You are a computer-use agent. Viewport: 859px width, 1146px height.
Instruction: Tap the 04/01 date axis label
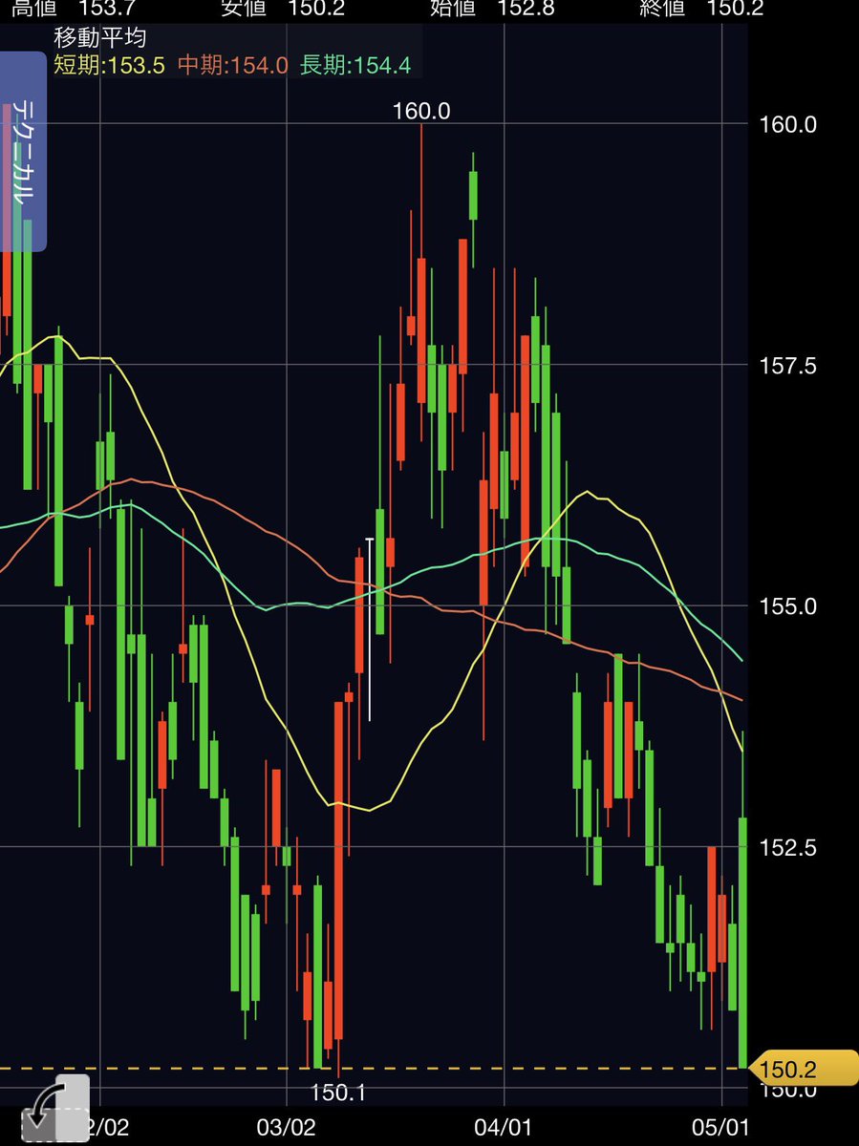pyautogui.click(x=502, y=1127)
